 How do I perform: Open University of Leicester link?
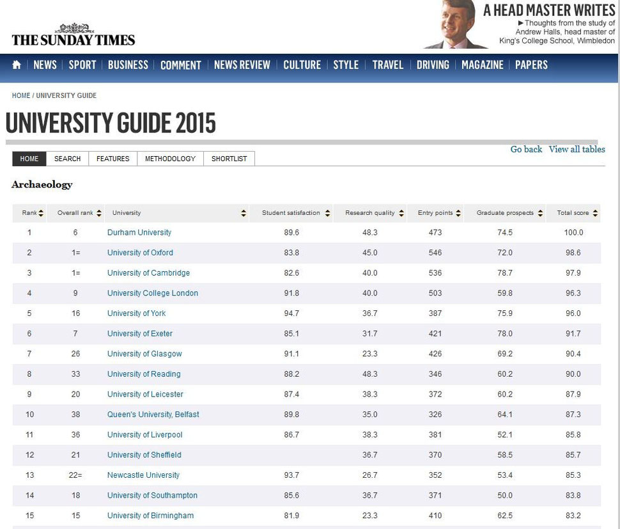coord(145,394)
